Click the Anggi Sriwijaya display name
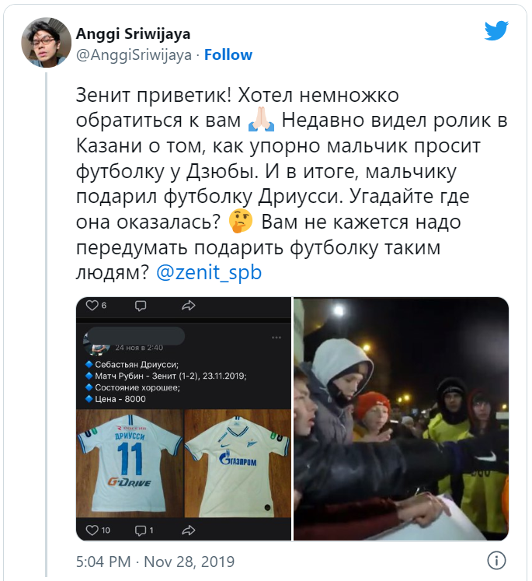The width and height of the screenshot is (532, 581). click(133, 33)
